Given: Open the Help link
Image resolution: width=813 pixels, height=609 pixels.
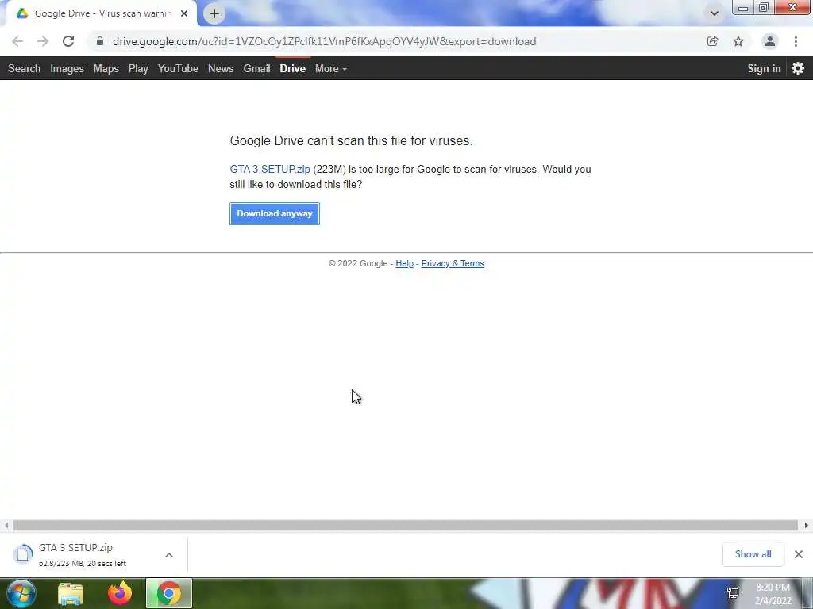Looking at the screenshot, I should click(x=404, y=263).
